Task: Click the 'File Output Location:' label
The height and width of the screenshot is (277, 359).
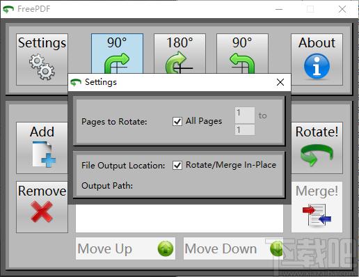Action: click(123, 166)
